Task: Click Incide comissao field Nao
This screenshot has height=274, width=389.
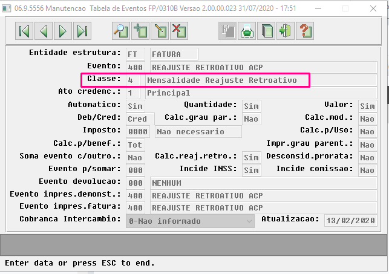Action: click(367, 170)
